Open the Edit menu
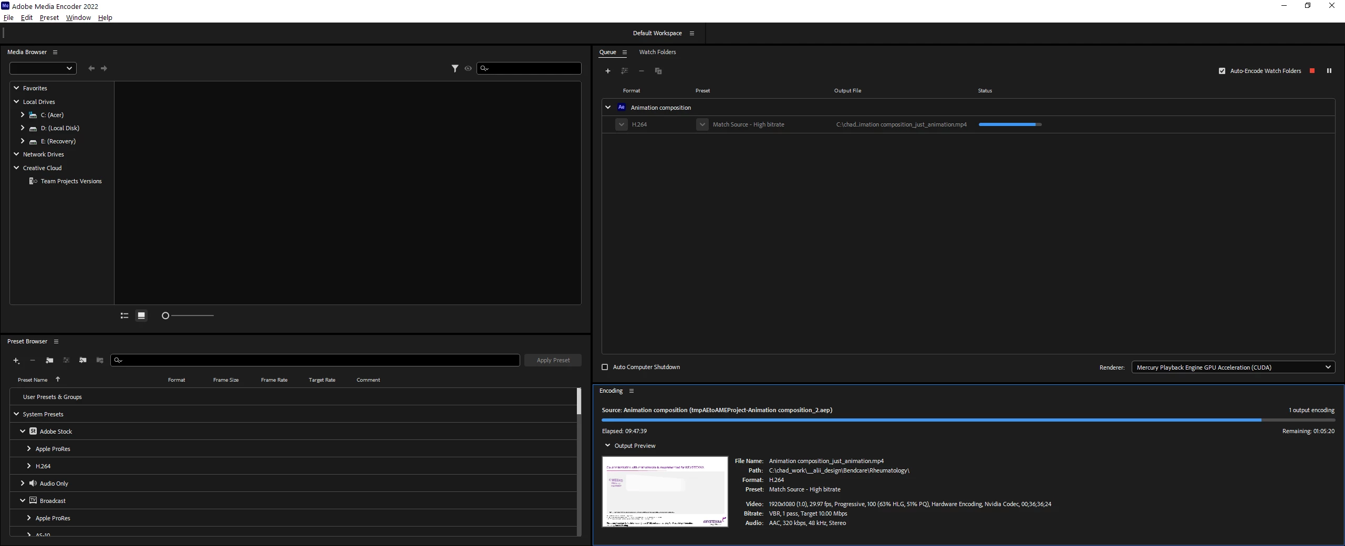This screenshot has width=1345, height=546. 27,17
